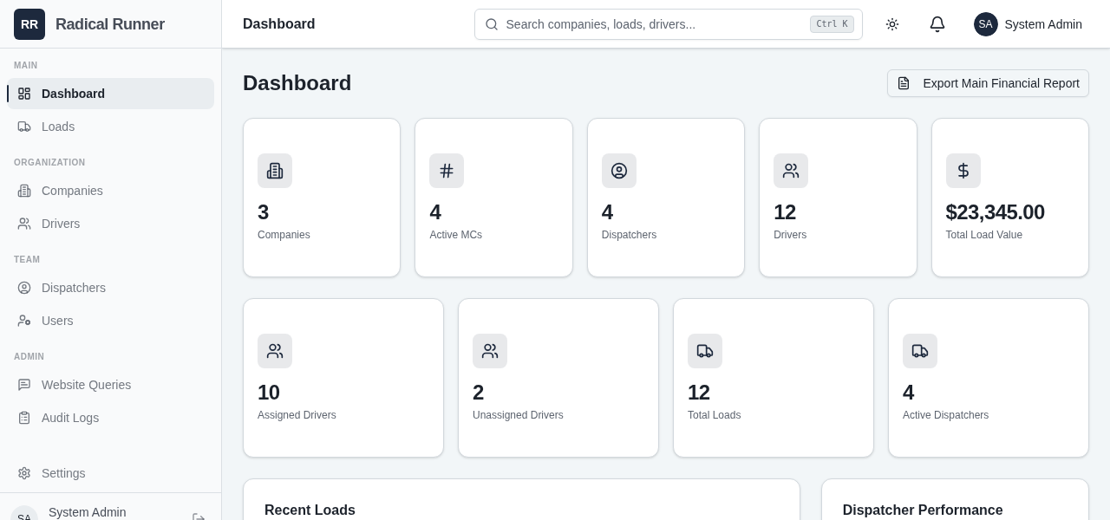Open notifications bell
Image resolution: width=1110 pixels, height=520 pixels.
pyautogui.click(x=937, y=24)
